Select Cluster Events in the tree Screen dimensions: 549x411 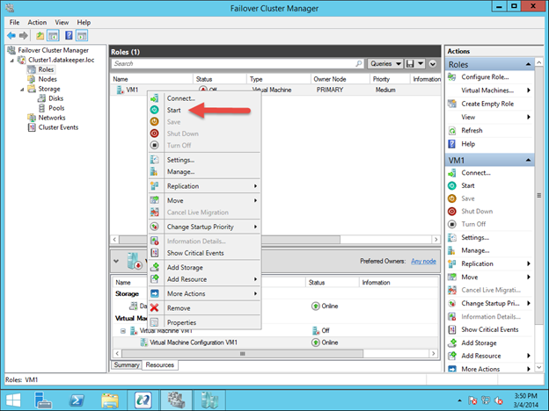[x=57, y=127]
